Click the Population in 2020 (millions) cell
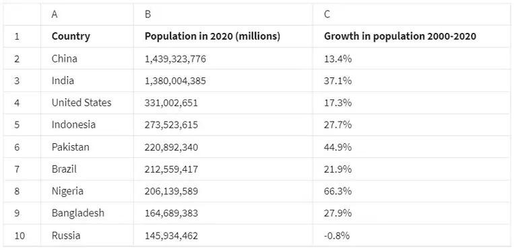The height and width of the screenshot is (250, 514). pyautogui.click(x=223, y=36)
